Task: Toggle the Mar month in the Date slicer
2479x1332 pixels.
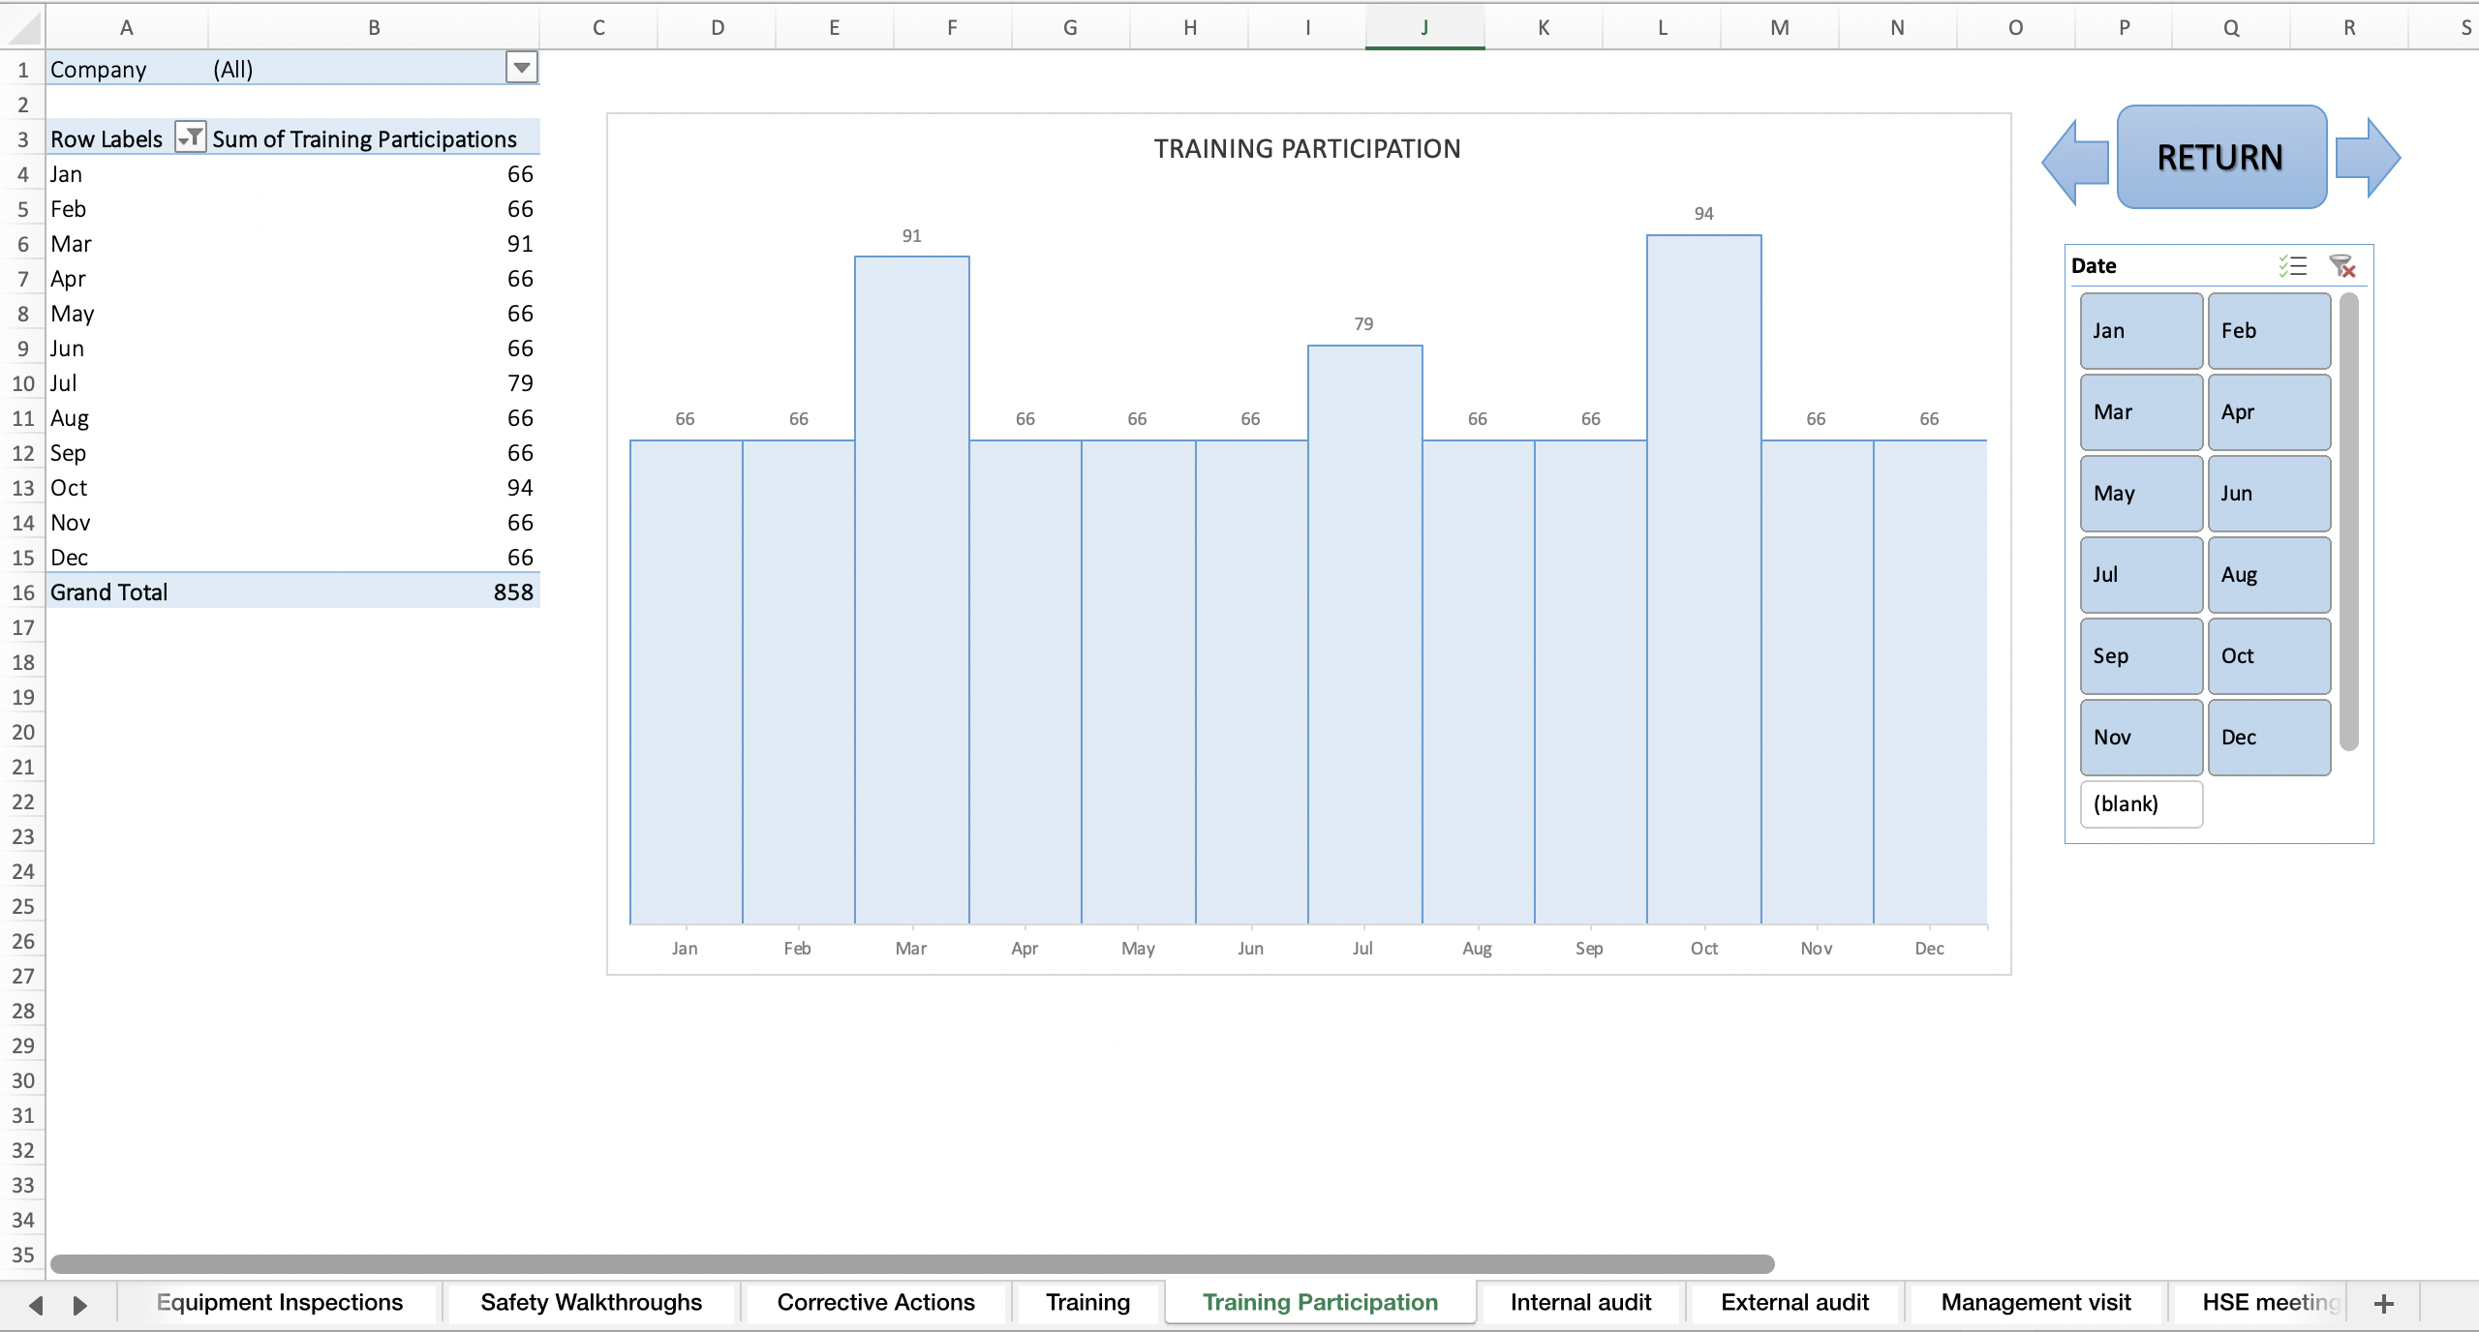Action: click(2140, 411)
